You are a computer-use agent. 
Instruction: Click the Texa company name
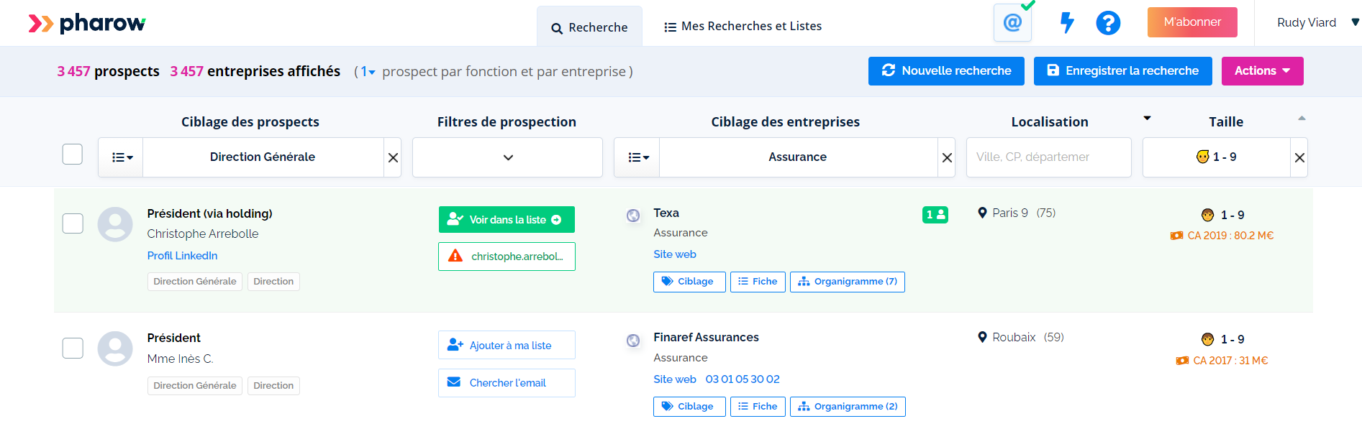(666, 213)
